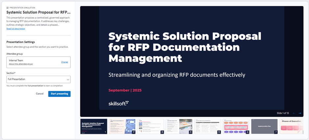Select slide 2 thumbnail
The image size is (309, 140).
[x=122, y=126]
